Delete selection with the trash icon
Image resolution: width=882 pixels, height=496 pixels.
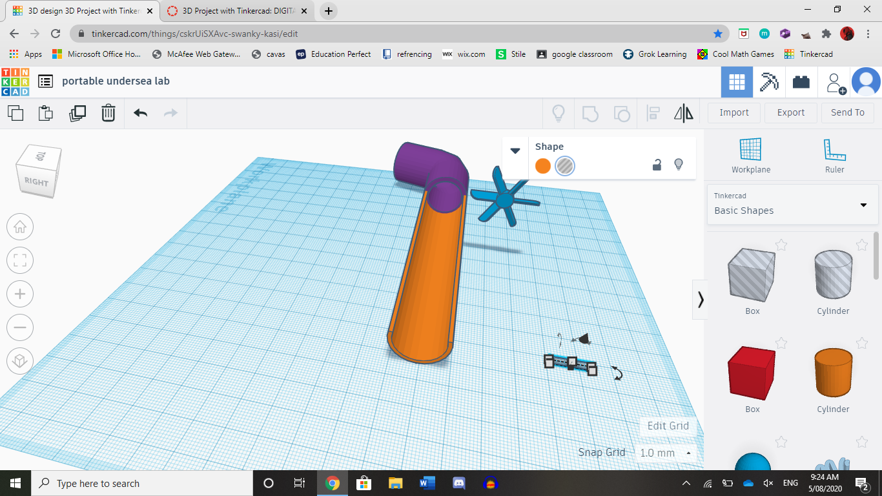[x=108, y=113]
